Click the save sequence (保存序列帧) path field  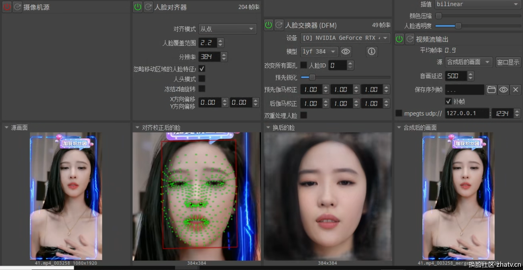click(x=464, y=89)
